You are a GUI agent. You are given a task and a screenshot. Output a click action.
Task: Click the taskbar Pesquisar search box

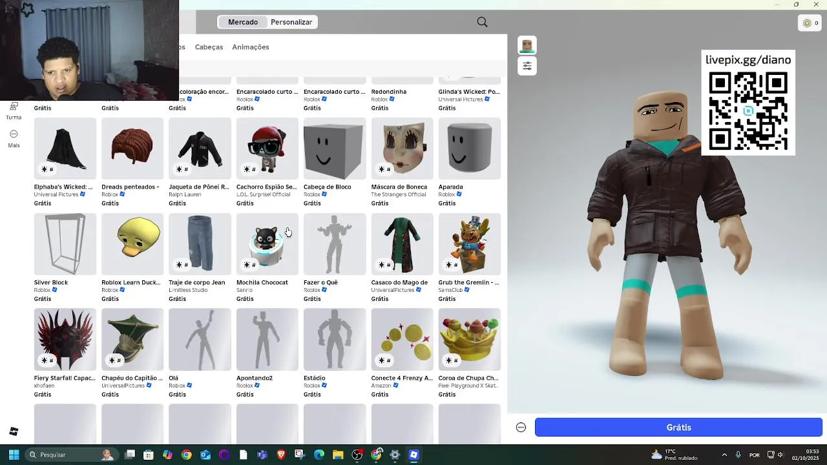coord(71,455)
